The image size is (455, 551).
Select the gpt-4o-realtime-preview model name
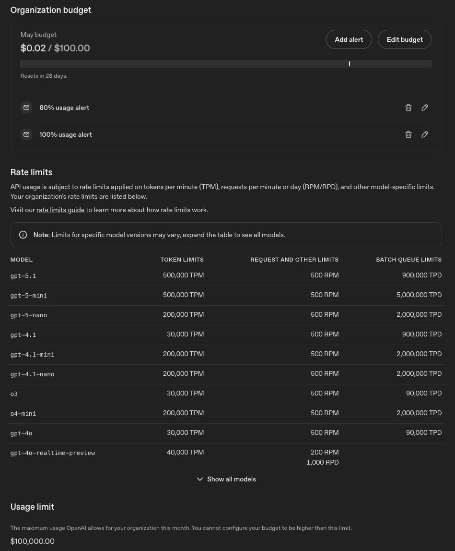pyautogui.click(x=53, y=453)
